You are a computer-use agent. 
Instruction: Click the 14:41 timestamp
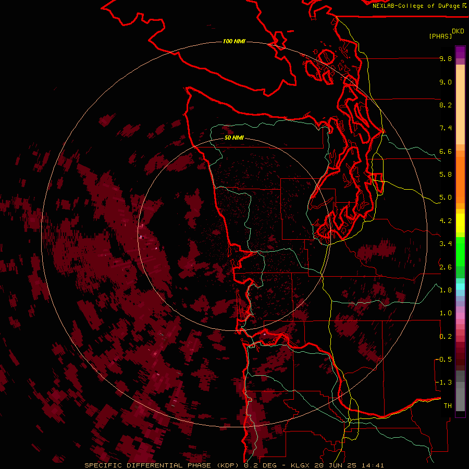373,465
